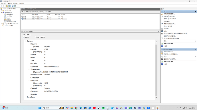Open the 表示(V) menu

[15, 3]
